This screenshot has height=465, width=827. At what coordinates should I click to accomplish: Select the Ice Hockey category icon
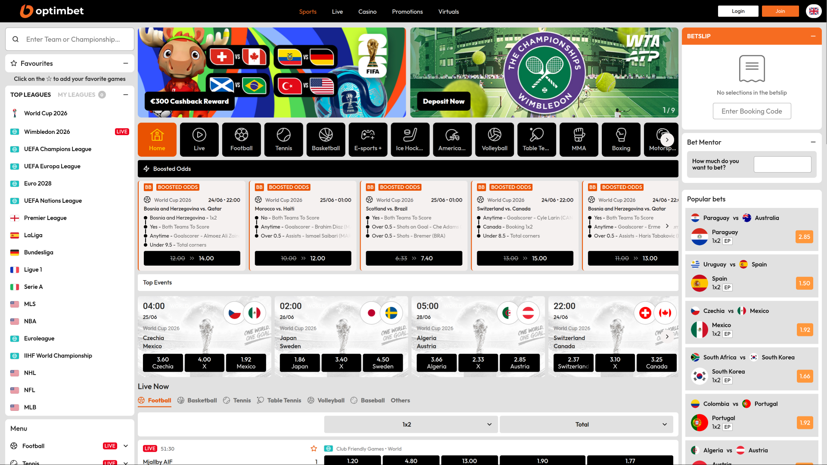click(410, 139)
